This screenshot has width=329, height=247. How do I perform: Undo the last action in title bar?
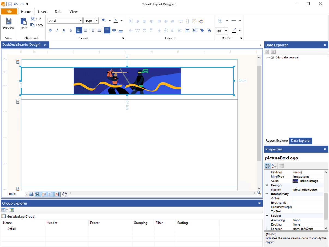(x=16, y=4)
